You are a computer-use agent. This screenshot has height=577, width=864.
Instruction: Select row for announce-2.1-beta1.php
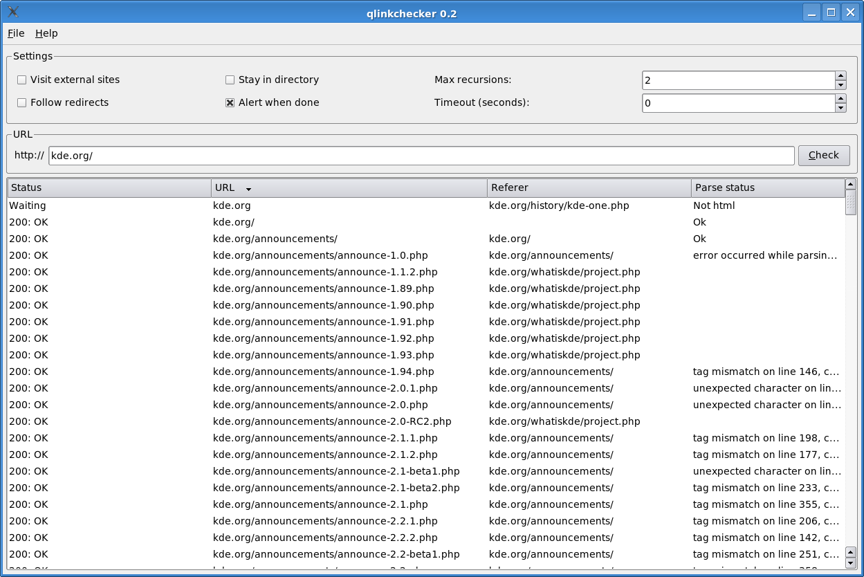[x=426, y=471]
